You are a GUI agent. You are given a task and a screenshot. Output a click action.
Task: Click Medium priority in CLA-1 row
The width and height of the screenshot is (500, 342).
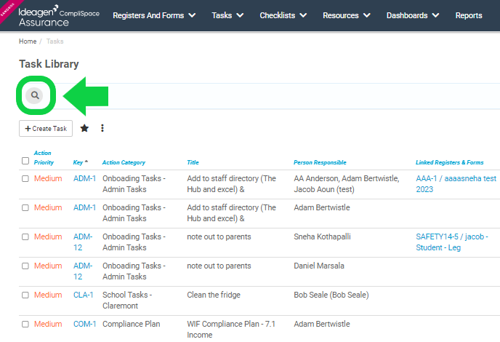(48, 295)
